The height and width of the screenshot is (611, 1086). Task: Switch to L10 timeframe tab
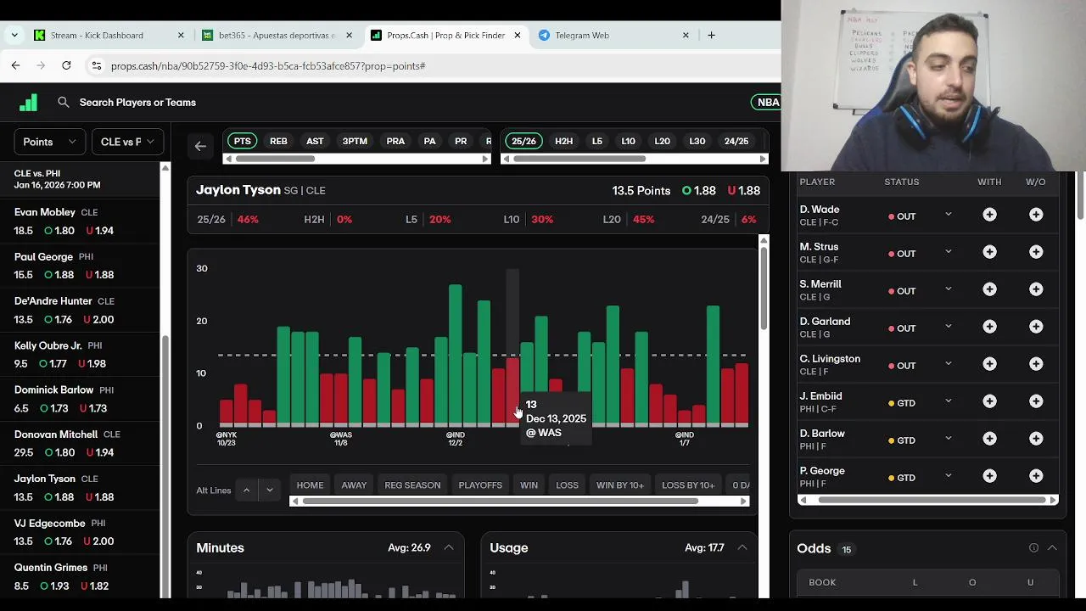628,141
